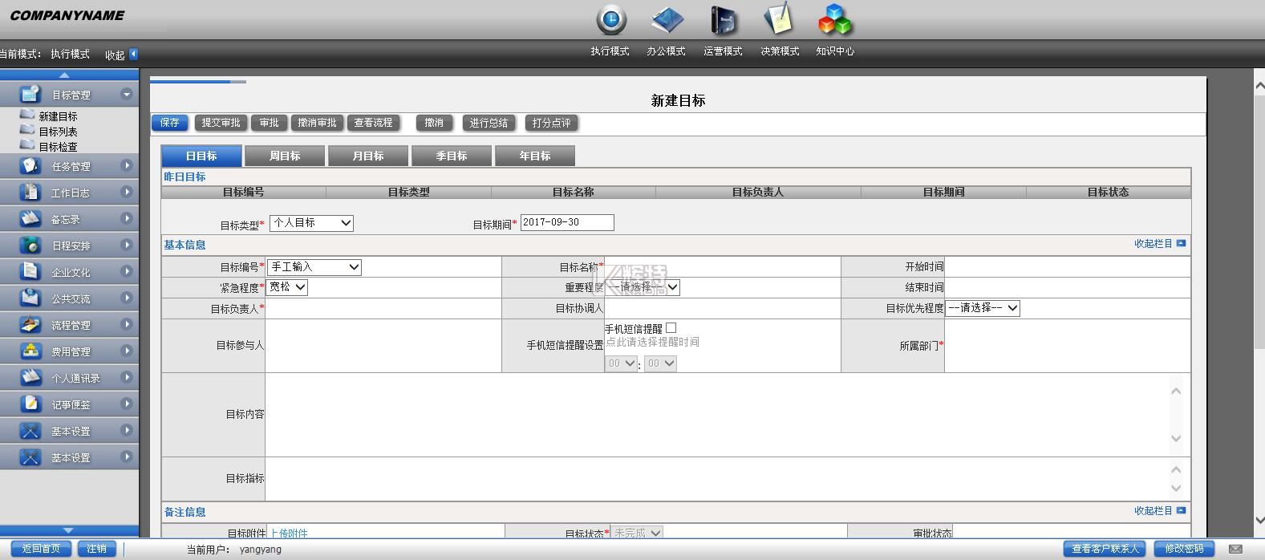Click the mail envelope icon in status bar

click(1235, 549)
